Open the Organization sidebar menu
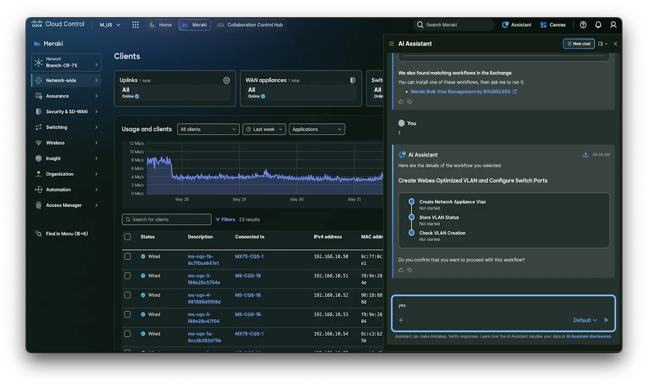Viewport: 648px width, 387px height. [x=66, y=174]
